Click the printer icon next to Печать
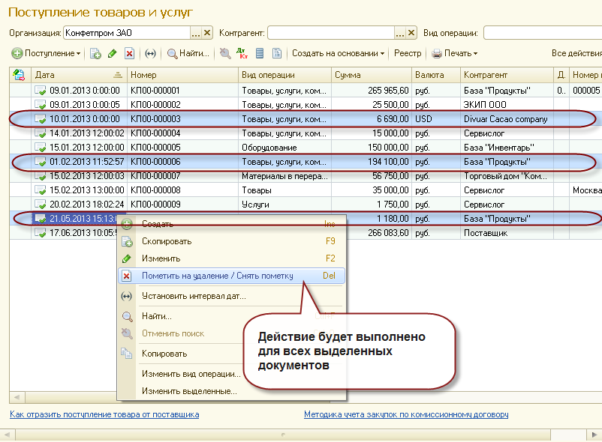Image resolution: width=602 pixels, height=442 pixels. [x=437, y=53]
